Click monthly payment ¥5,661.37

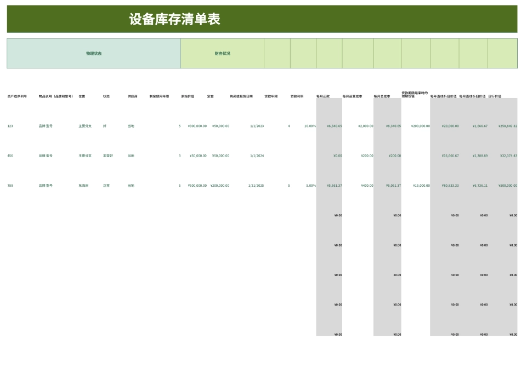(335, 186)
